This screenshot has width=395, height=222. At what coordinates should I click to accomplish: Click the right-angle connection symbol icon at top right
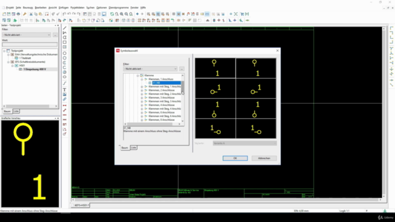pyautogui.click(x=391, y=28)
